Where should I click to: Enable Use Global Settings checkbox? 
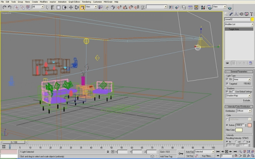click(233, 92)
